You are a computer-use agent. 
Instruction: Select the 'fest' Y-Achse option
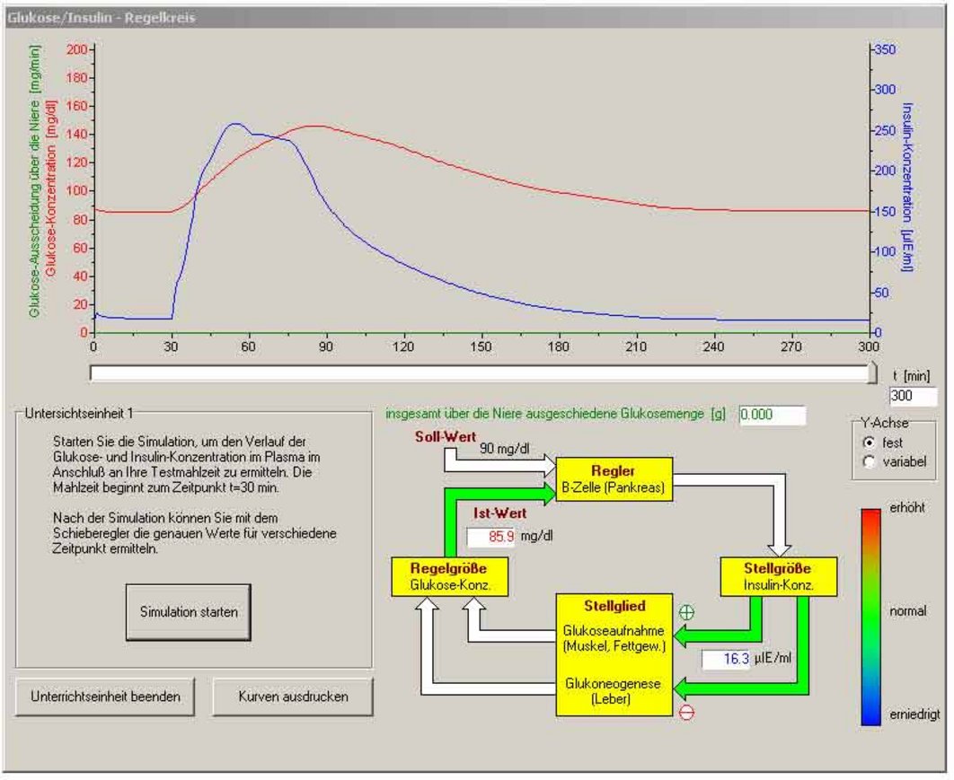click(x=869, y=443)
